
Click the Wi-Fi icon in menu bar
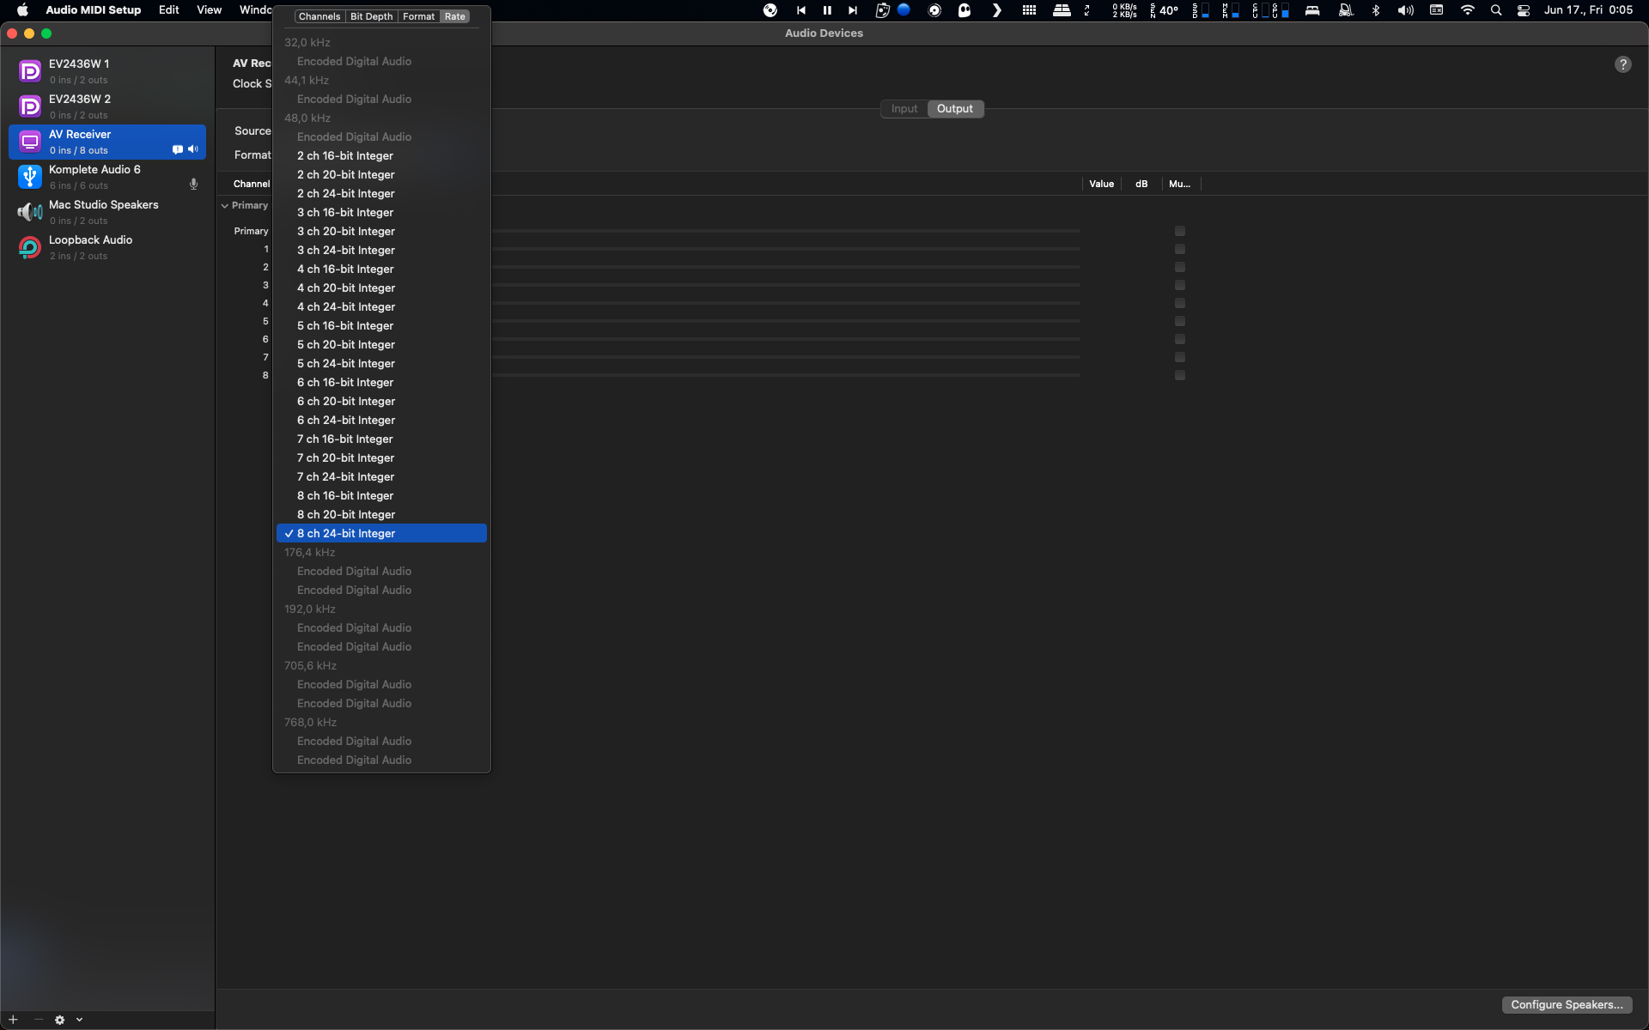(1467, 10)
